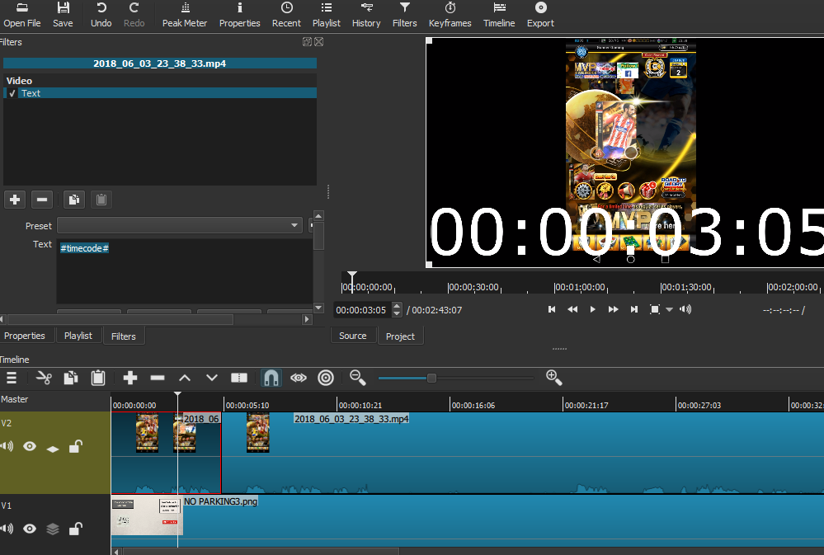
Task: Switch to the Source tab
Action: click(x=353, y=336)
